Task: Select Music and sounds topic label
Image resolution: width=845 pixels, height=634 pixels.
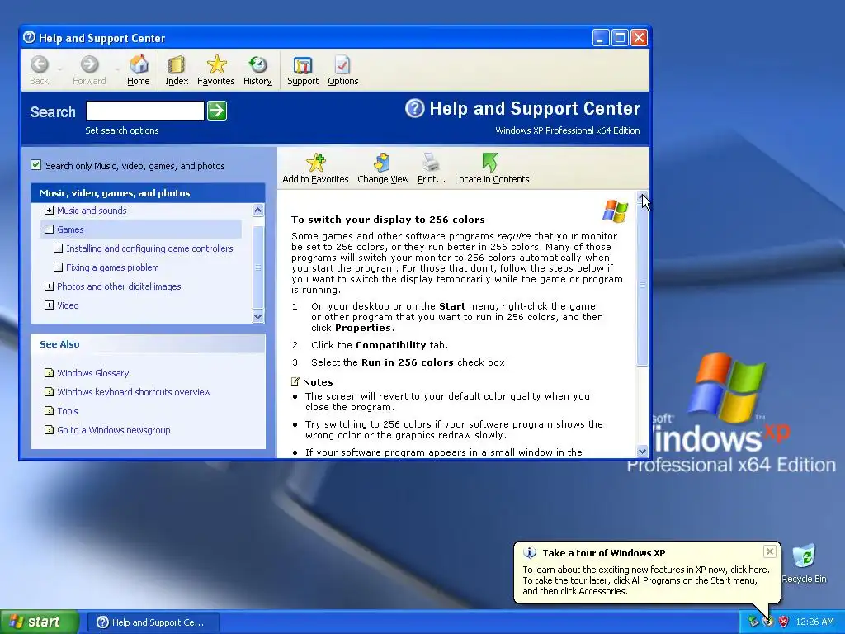Action: [92, 211]
